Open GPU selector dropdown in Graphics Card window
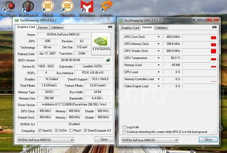Image resolution: width=227 pixels, height=153 pixels. point(46,140)
